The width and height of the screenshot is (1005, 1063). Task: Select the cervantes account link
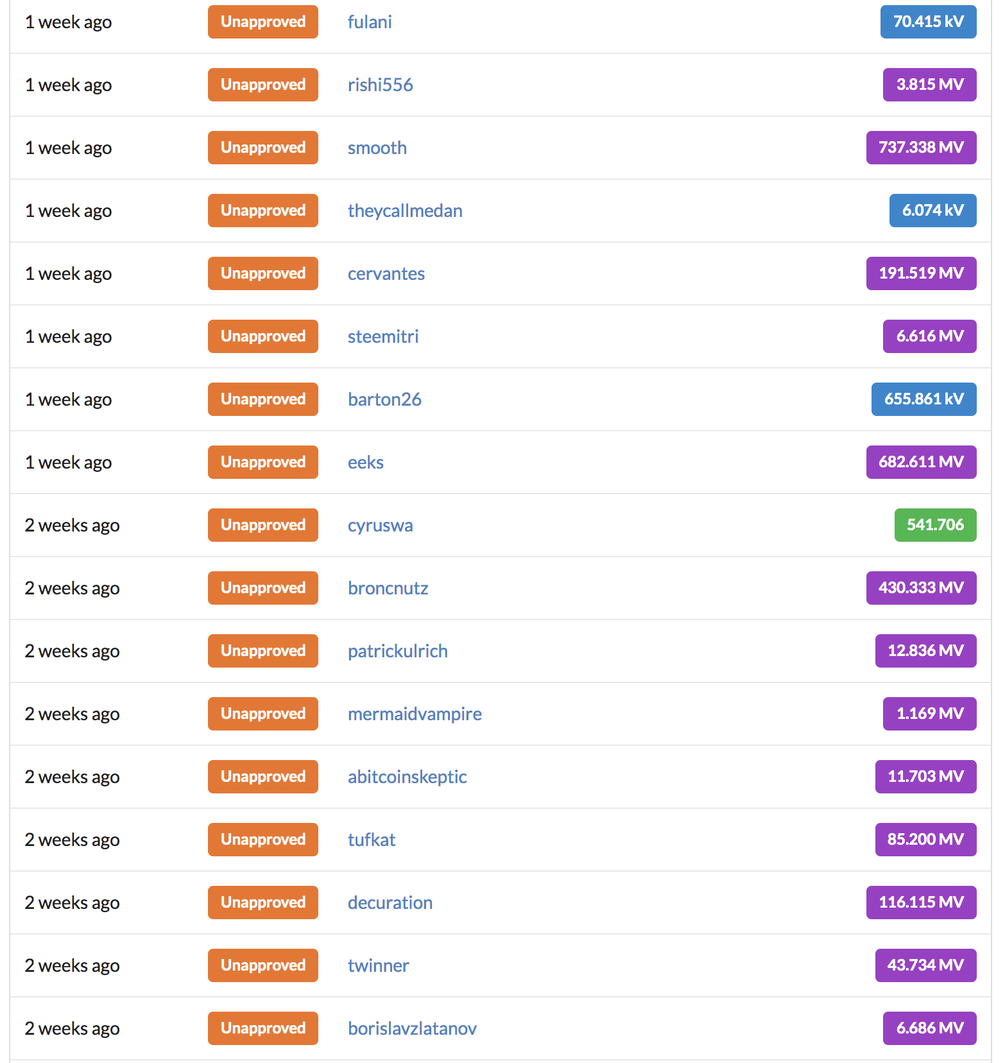(386, 273)
